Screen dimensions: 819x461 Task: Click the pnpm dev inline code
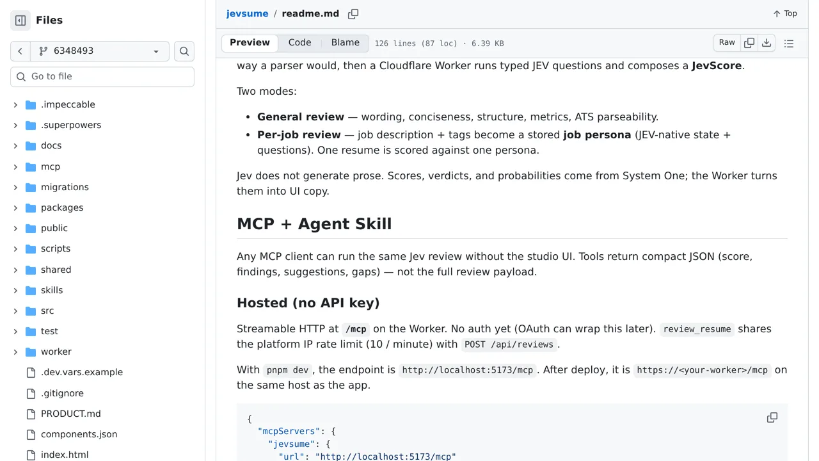tap(288, 370)
